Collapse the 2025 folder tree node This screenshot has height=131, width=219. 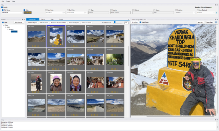[6, 27]
